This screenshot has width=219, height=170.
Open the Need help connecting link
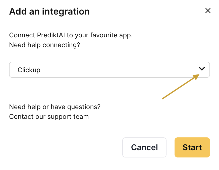coord(44,45)
